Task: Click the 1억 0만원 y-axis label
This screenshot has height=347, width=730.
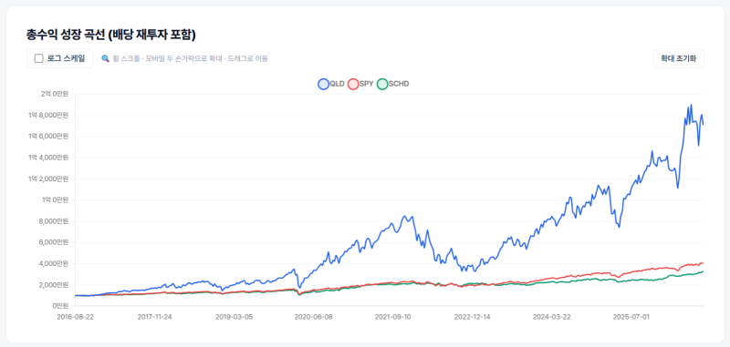Action: 55,200
